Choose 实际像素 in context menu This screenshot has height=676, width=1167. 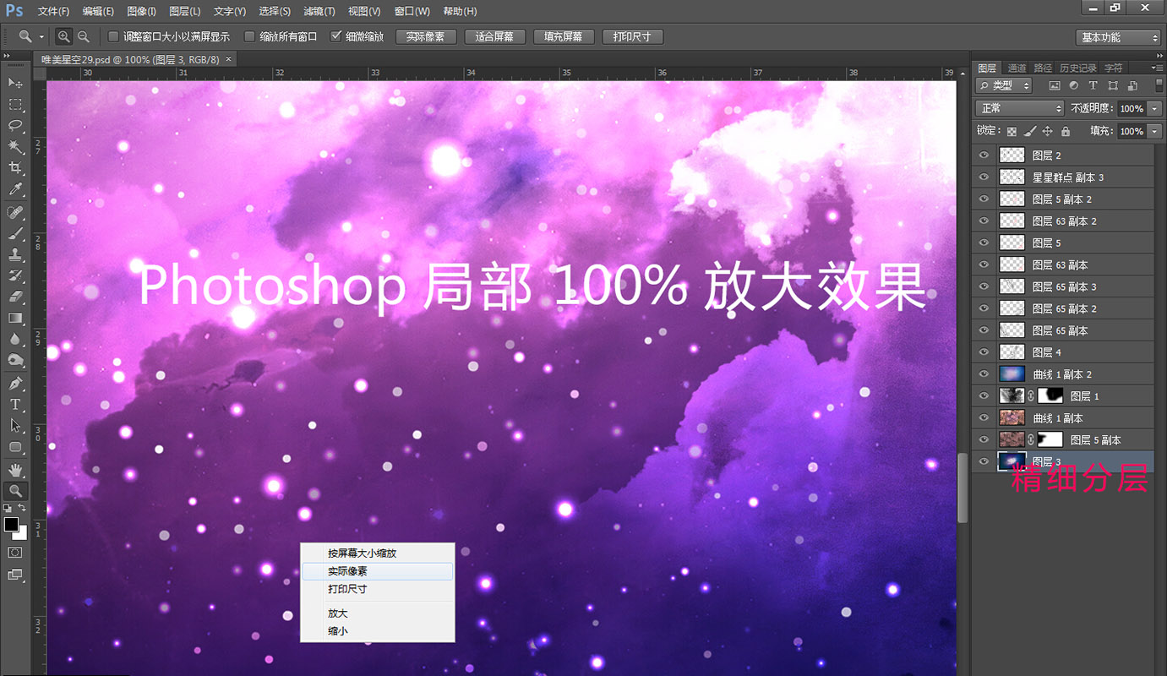(x=378, y=571)
